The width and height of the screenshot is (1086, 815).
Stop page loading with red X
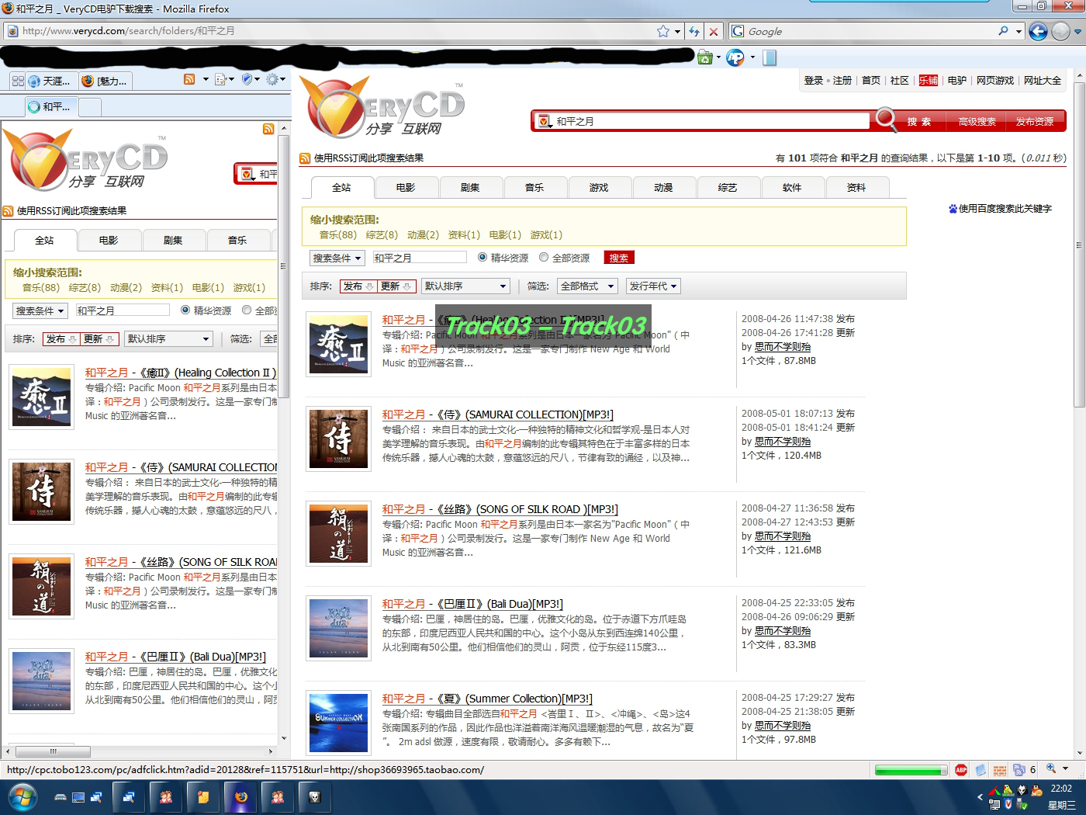pyautogui.click(x=714, y=31)
